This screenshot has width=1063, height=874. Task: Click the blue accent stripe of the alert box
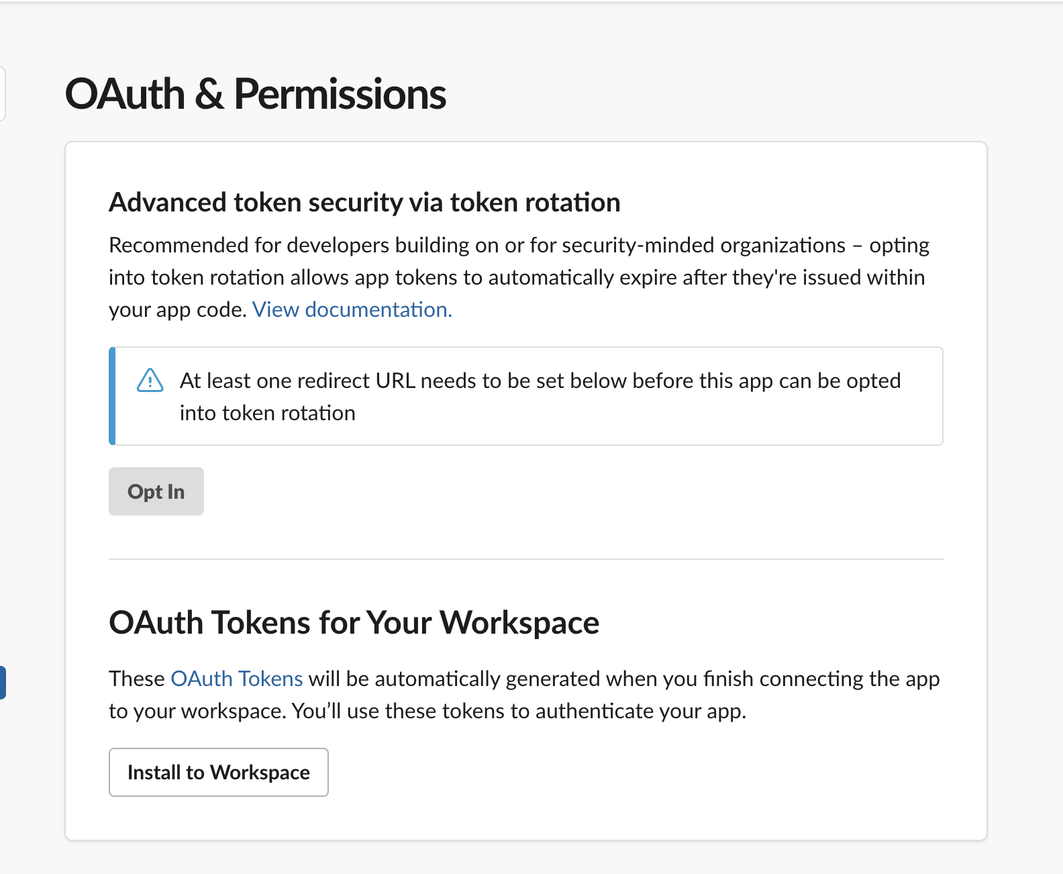(112, 396)
